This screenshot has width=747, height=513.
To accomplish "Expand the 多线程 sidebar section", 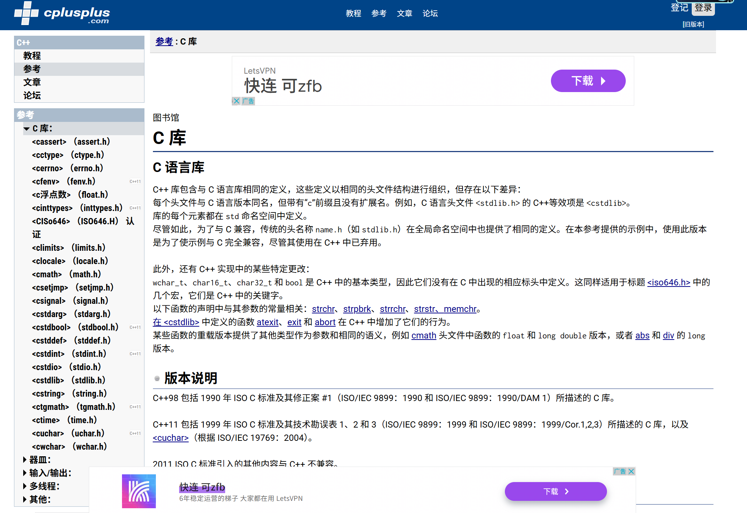I will 25,486.
